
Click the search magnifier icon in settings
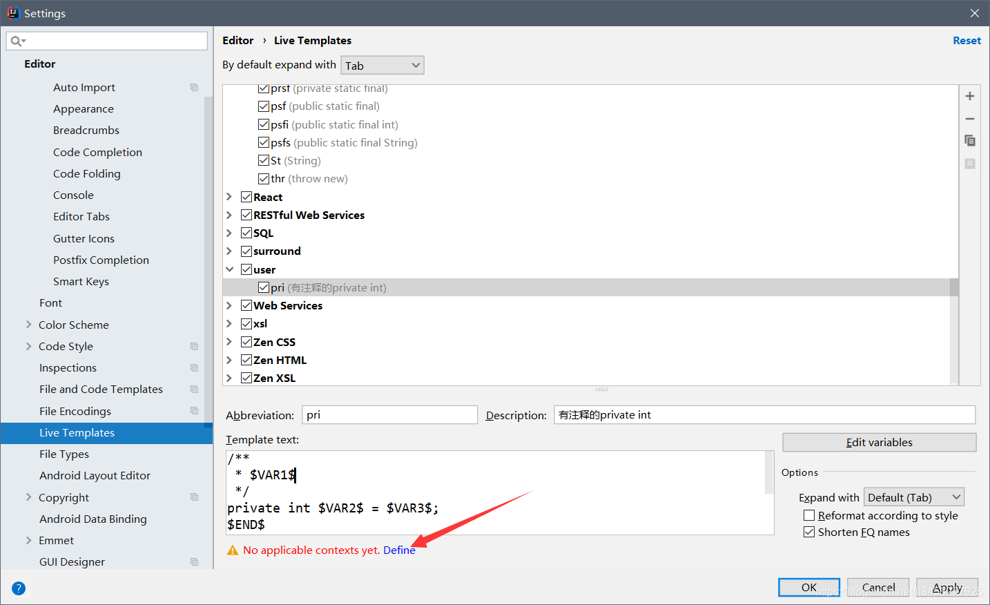click(17, 41)
